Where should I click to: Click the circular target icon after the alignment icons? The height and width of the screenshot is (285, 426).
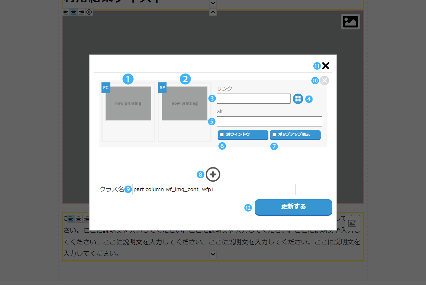point(89,12)
